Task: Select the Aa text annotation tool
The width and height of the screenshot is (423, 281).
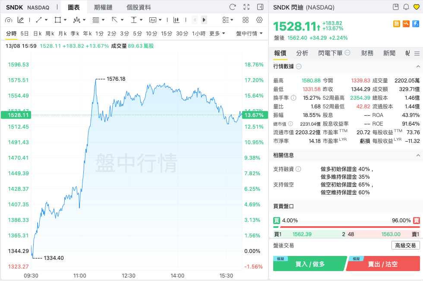Action: tap(153, 20)
